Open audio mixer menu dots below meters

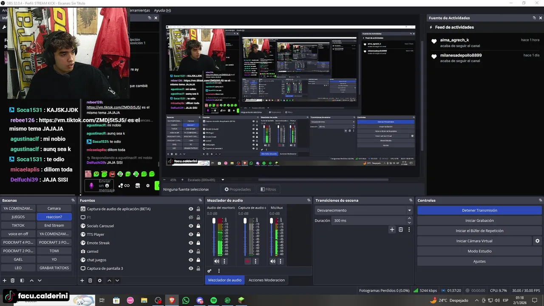click(x=219, y=271)
